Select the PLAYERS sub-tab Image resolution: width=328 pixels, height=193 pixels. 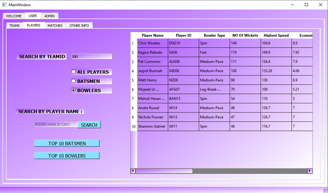click(x=34, y=25)
